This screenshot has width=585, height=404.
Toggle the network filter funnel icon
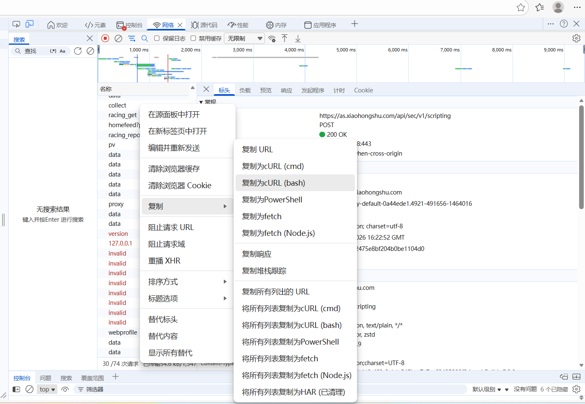pos(132,38)
